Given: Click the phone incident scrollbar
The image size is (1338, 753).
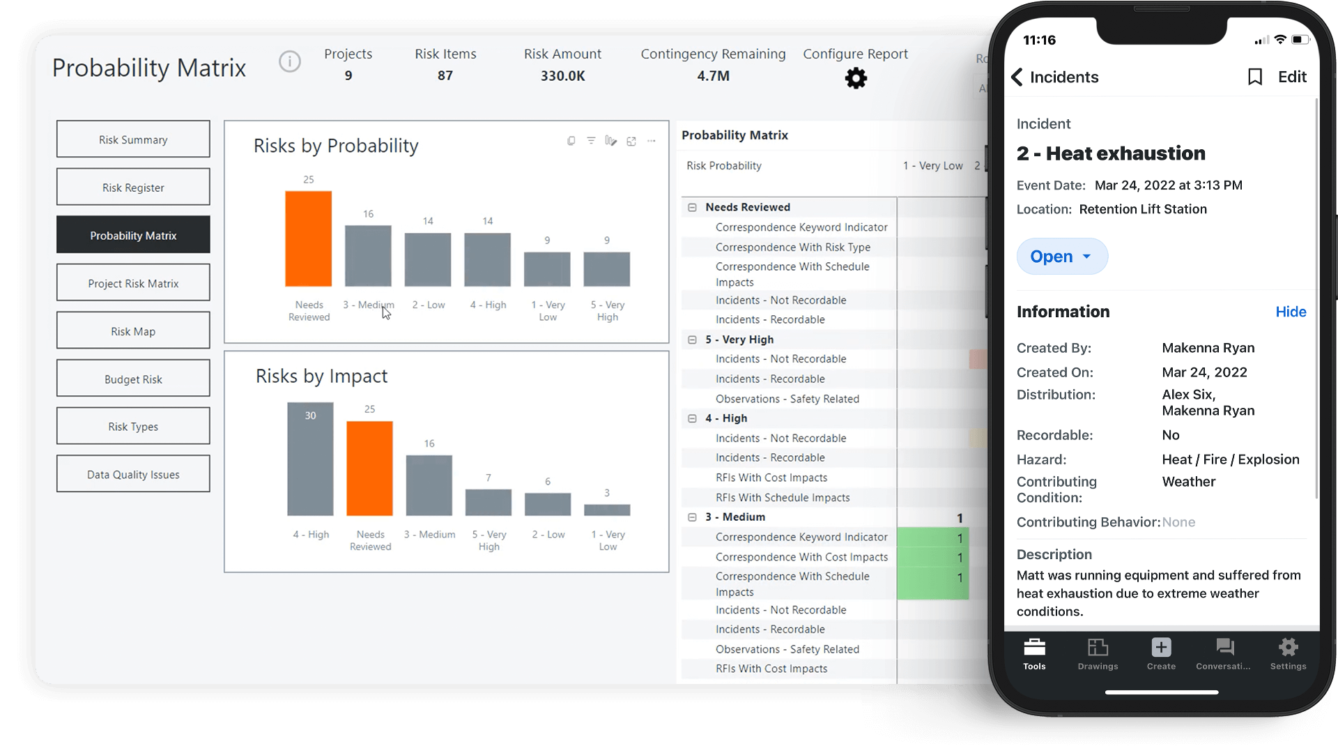Looking at the screenshot, I should [1316, 298].
